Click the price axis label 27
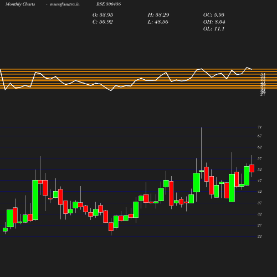 tap(260, 225)
